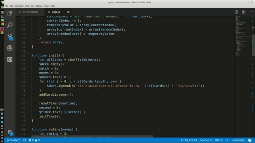The image size is (255, 143).
Task: Change indentation via Spaces: 4
Action: pyautogui.click(x=206, y=140)
